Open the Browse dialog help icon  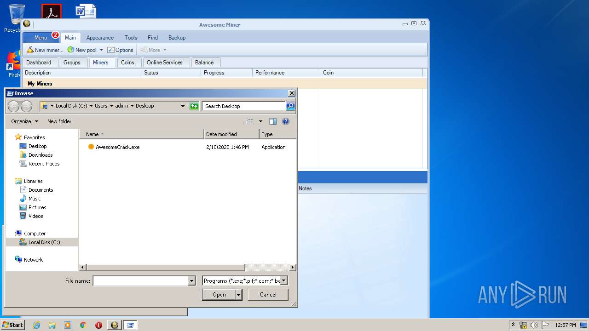point(286,121)
